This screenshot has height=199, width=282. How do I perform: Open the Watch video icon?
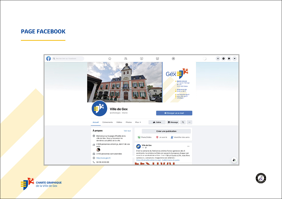click(x=142, y=58)
